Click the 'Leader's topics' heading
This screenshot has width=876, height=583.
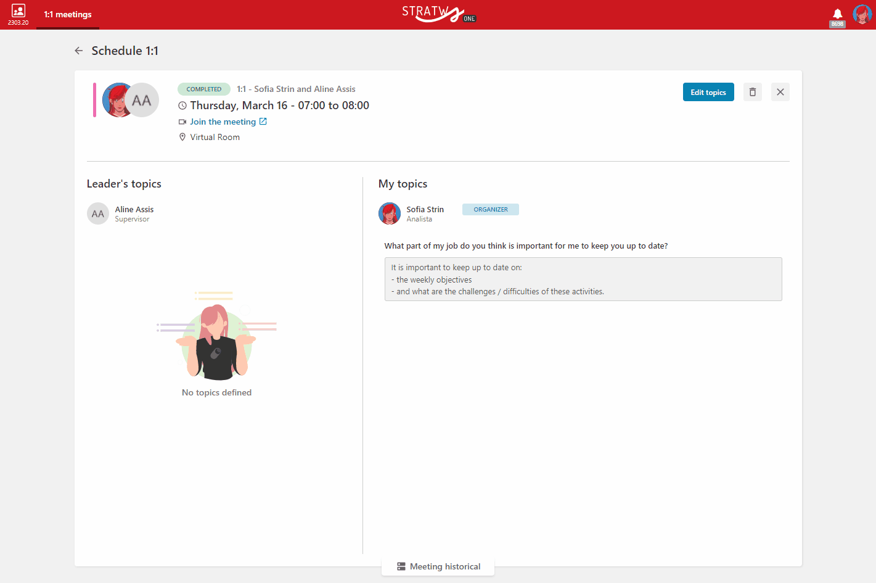pyautogui.click(x=124, y=184)
